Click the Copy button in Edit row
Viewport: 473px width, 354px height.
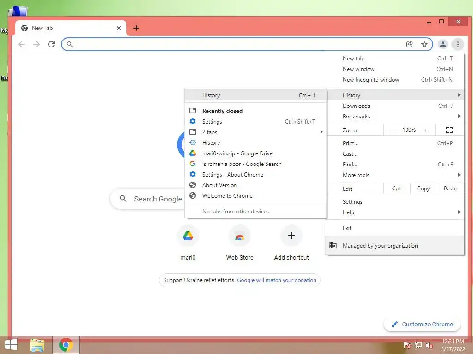[423, 189]
